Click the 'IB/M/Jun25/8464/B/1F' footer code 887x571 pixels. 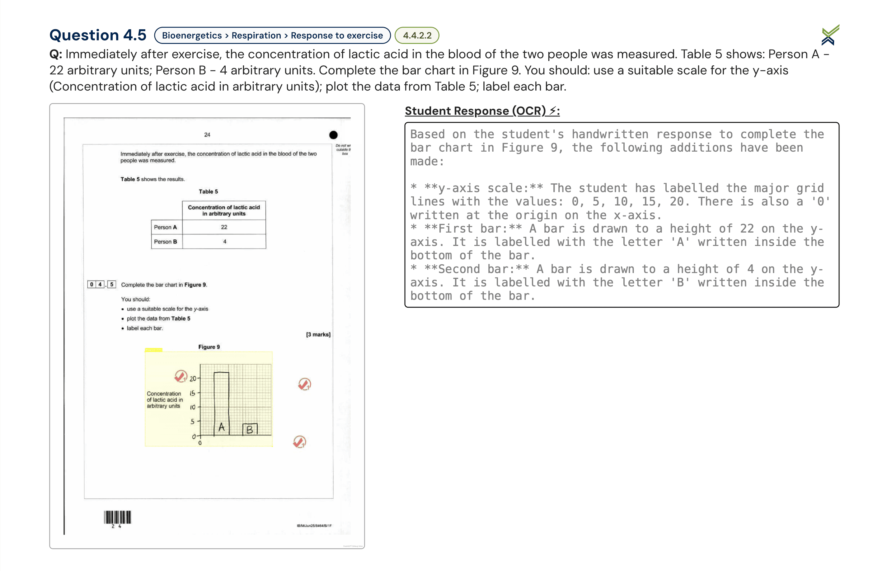(314, 526)
